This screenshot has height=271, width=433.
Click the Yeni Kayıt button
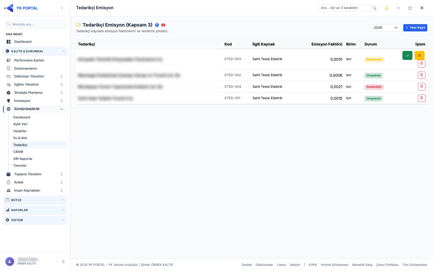[x=415, y=28]
